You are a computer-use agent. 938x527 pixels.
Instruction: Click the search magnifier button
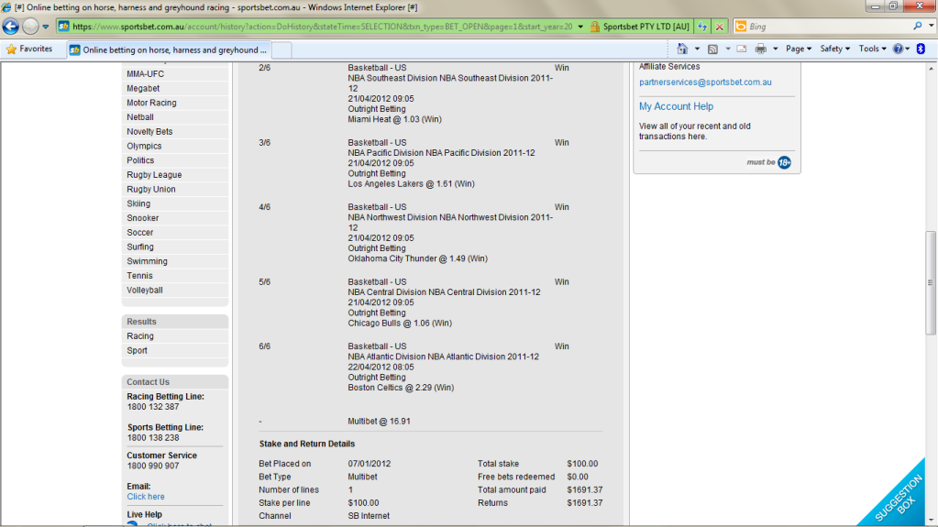[917, 26]
